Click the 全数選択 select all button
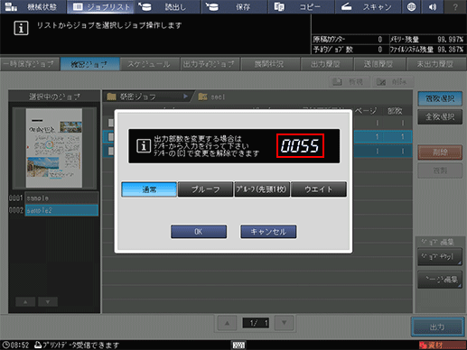 coord(440,116)
